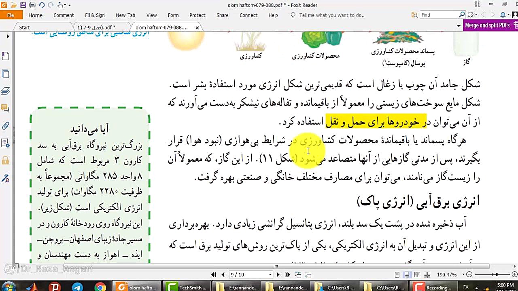Expand the left navigation panel arrow
Screen dimensions: 518x291
coord(8,36)
